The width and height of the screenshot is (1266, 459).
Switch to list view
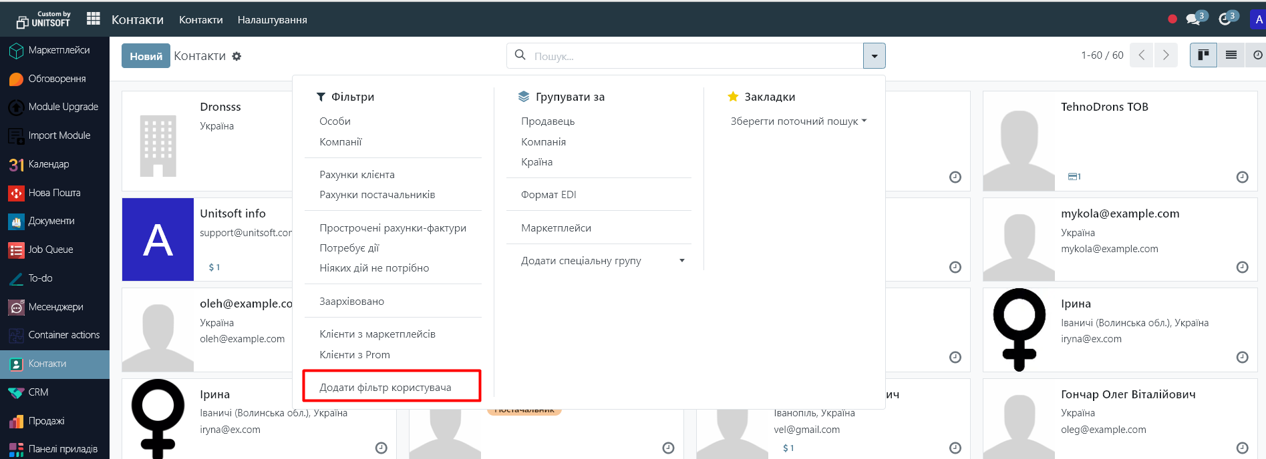(1231, 55)
